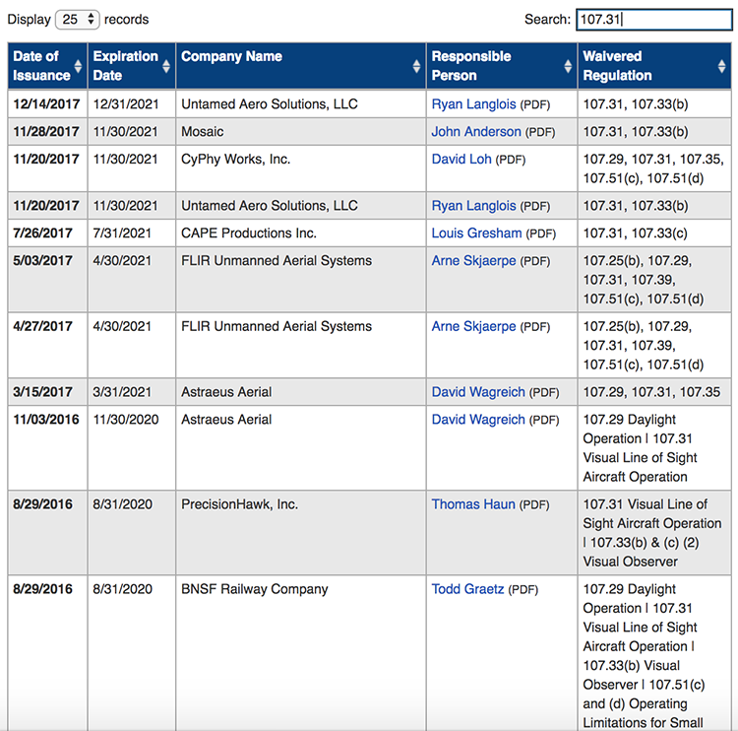The image size is (738, 731).
Task: Open the Todd Graetz PDF link
Action: (467, 589)
